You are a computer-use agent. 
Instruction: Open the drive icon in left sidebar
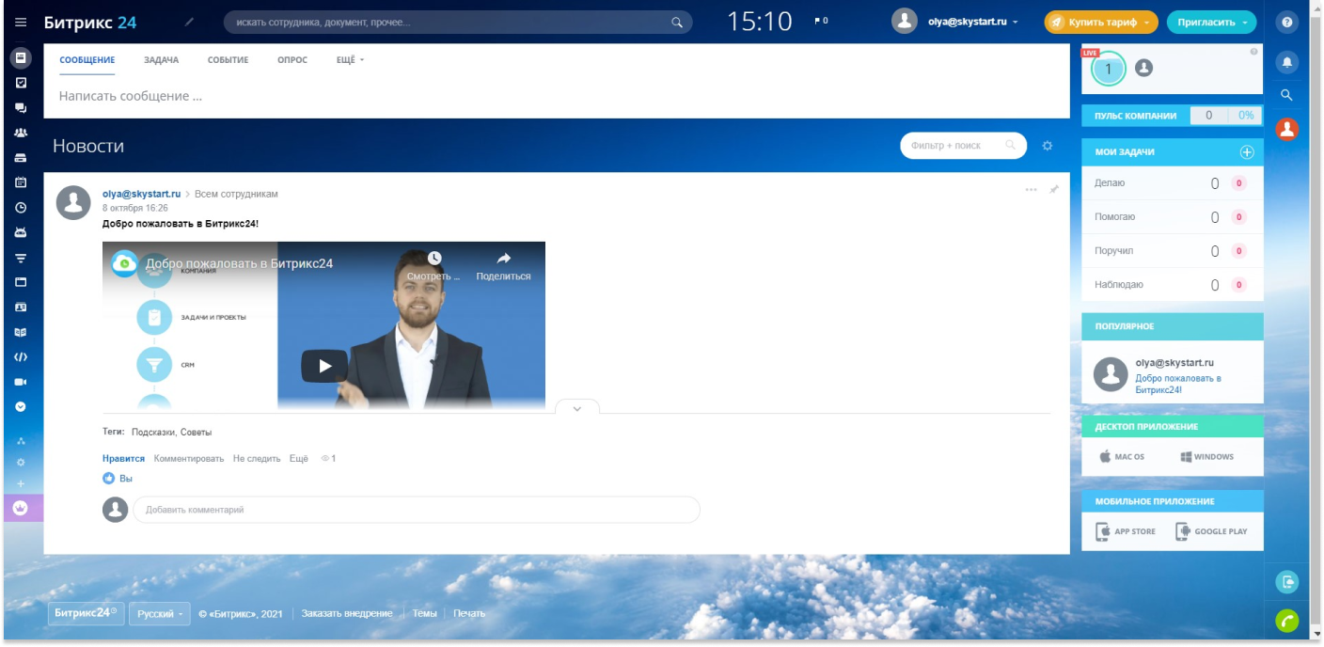point(21,158)
